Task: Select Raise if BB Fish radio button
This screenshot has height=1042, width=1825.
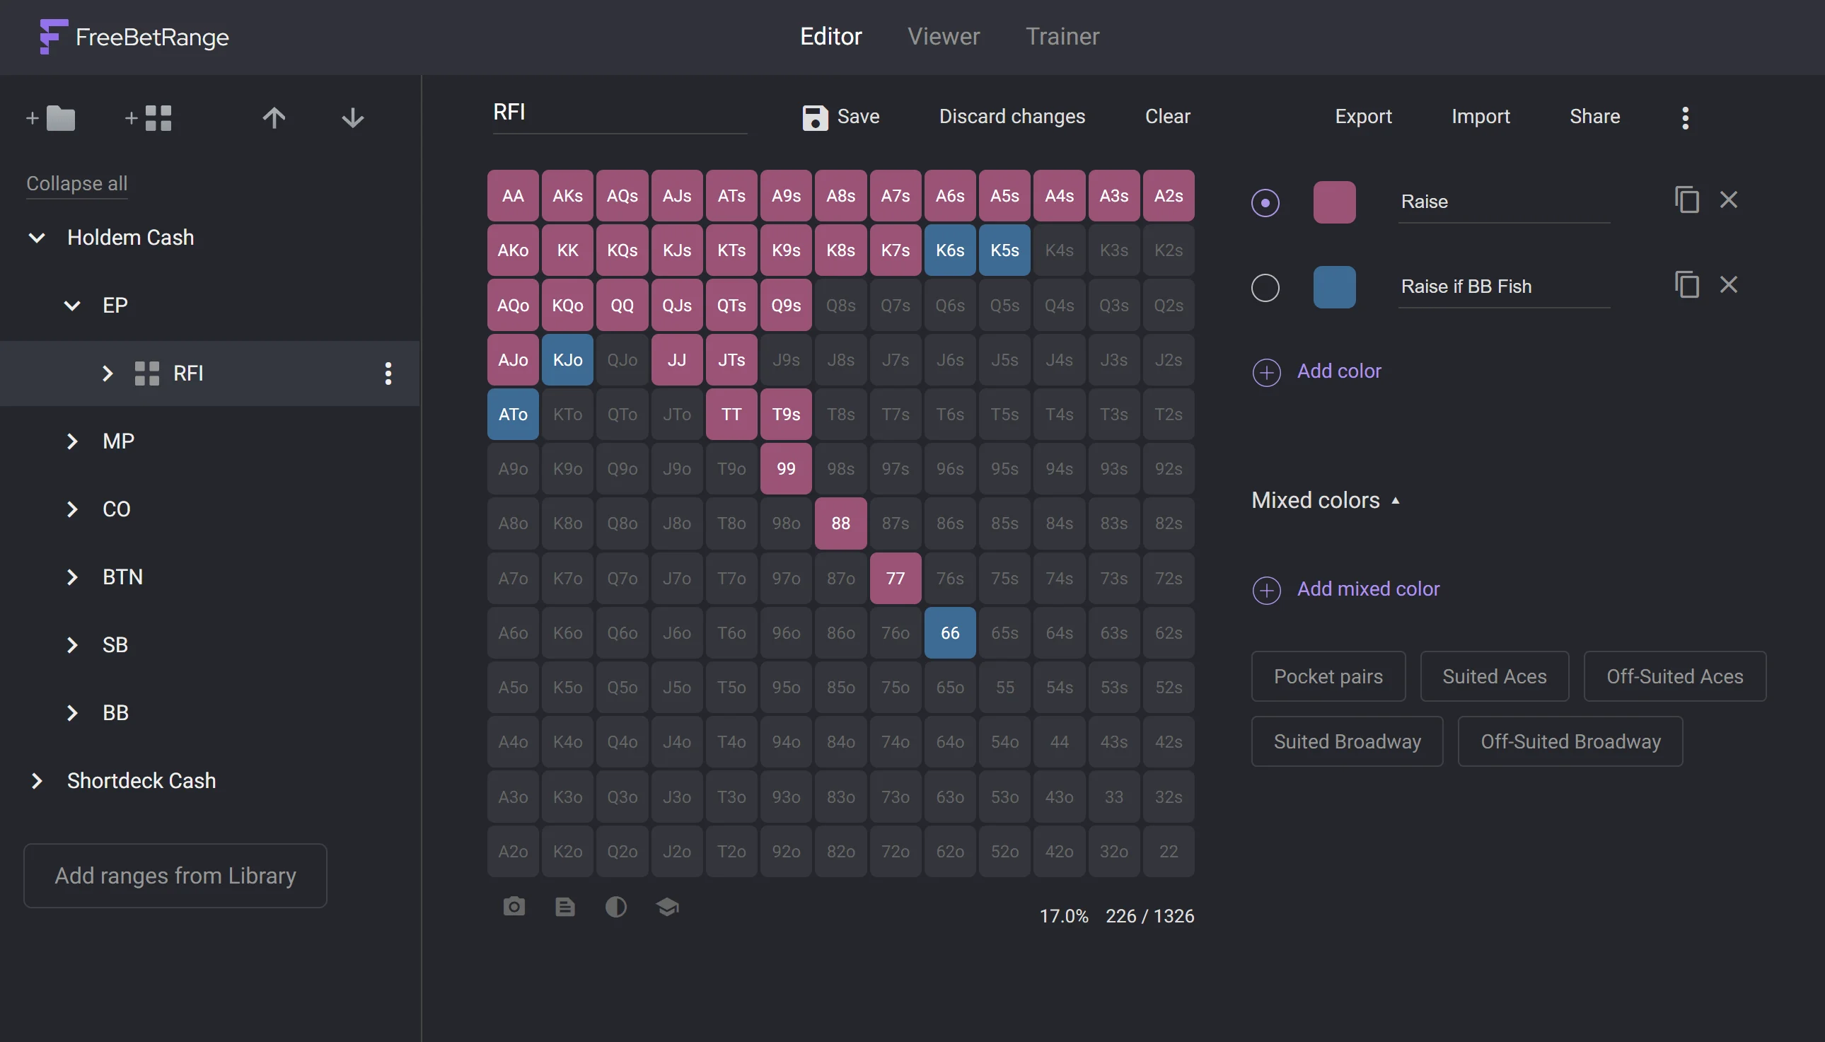Action: (1265, 288)
